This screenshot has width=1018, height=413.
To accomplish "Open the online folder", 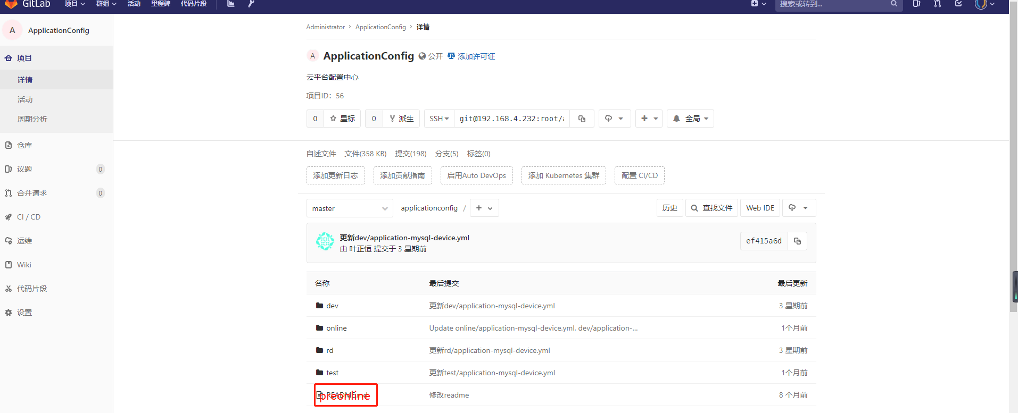I will (336, 328).
